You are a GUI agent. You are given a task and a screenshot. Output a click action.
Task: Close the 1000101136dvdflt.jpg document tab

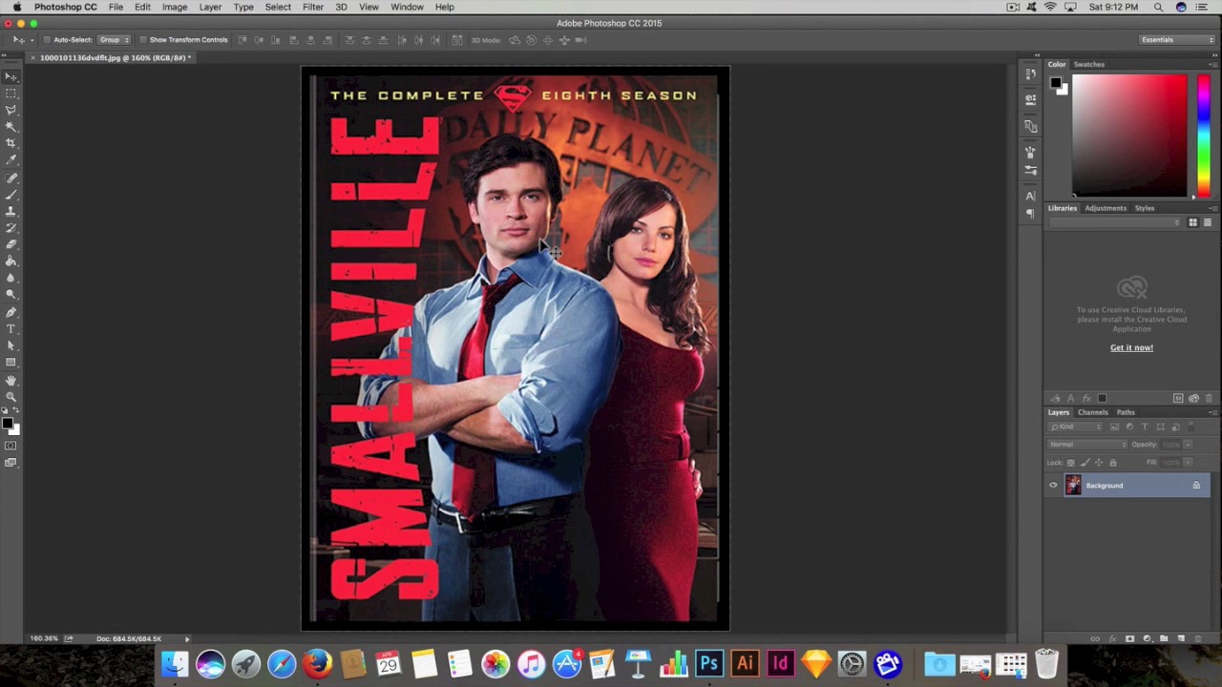point(33,58)
